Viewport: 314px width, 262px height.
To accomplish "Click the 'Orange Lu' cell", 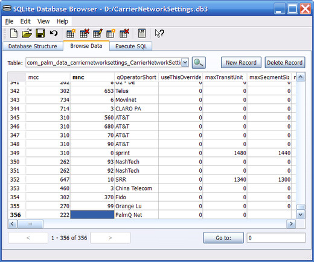I will [x=136, y=206].
